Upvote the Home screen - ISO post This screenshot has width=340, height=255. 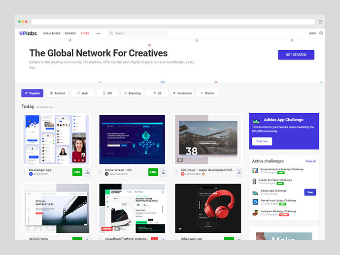coord(163,172)
